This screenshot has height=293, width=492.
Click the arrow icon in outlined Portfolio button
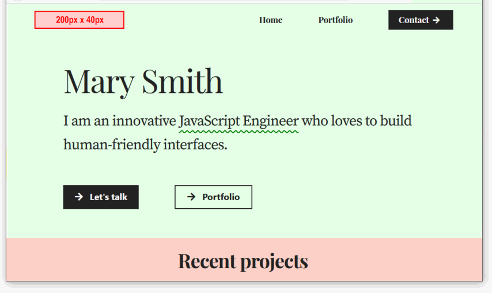pos(191,197)
